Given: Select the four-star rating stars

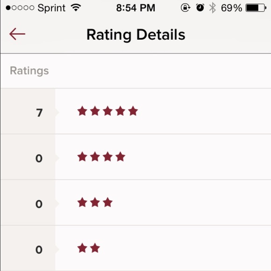Looking at the screenshot, I should point(101,157).
